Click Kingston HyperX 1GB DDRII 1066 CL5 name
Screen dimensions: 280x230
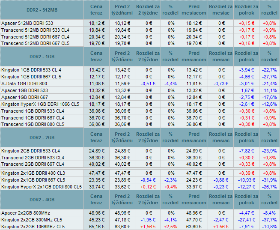click(40, 104)
